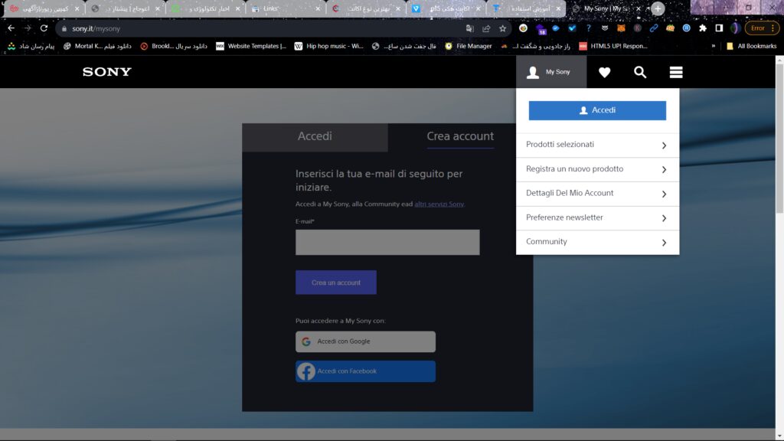Click Crea un account button
Viewport: 784px width, 441px height.
[x=336, y=283]
